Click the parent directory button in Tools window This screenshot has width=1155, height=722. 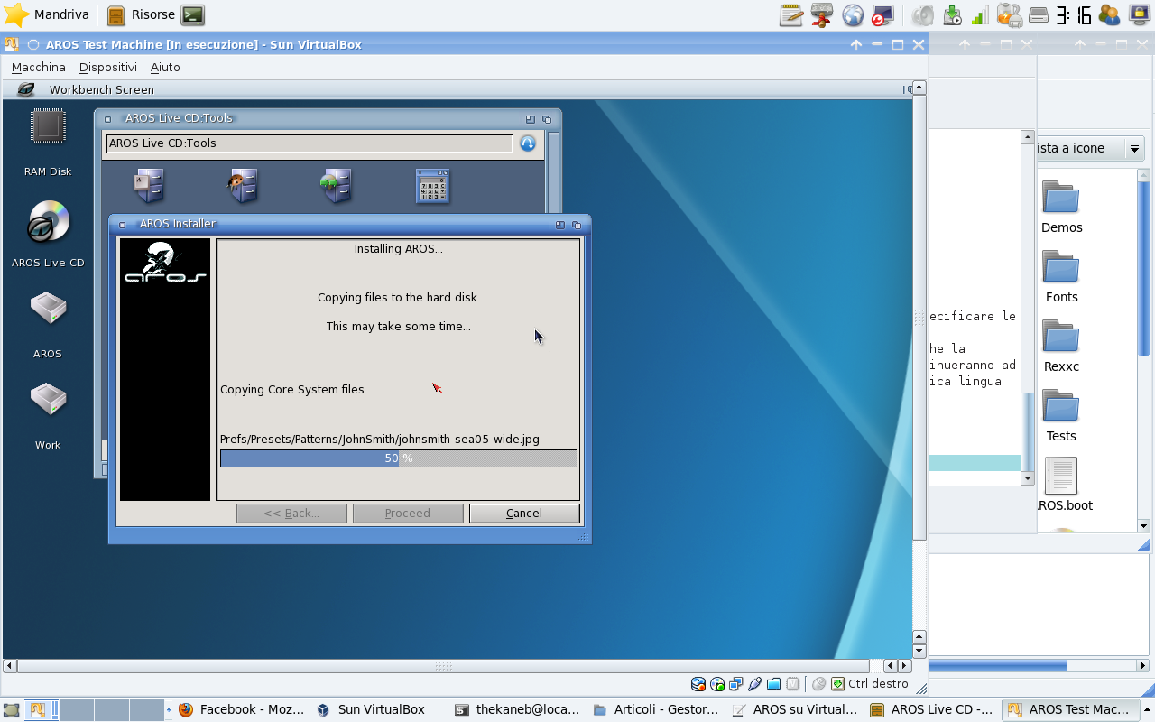click(x=528, y=143)
